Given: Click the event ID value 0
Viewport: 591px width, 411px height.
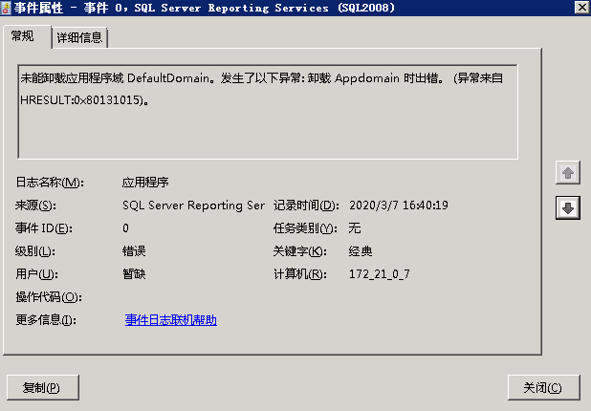Looking at the screenshot, I should coord(125,227).
